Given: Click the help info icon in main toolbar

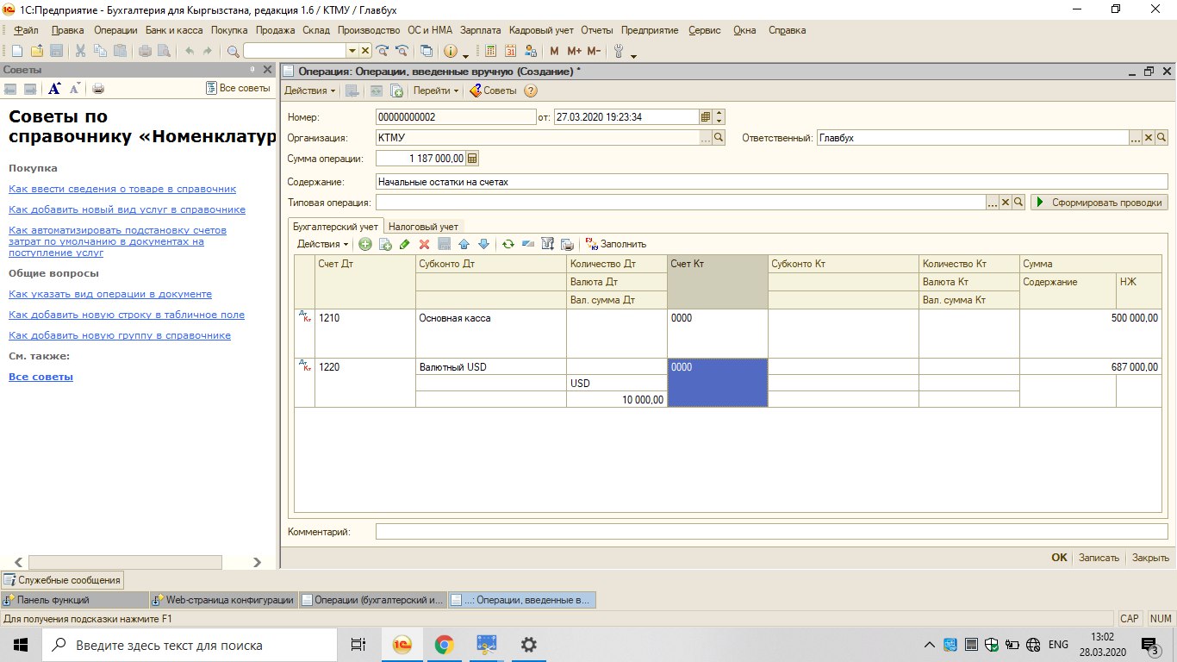Looking at the screenshot, I should (450, 51).
